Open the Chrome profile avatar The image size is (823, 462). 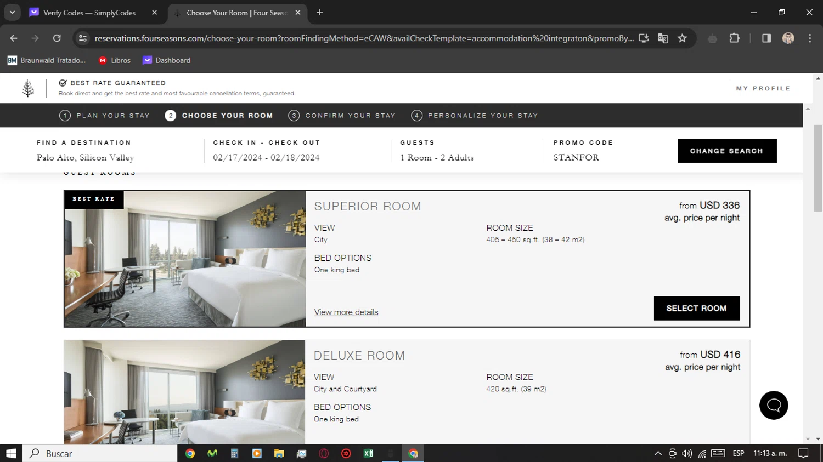tap(788, 38)
